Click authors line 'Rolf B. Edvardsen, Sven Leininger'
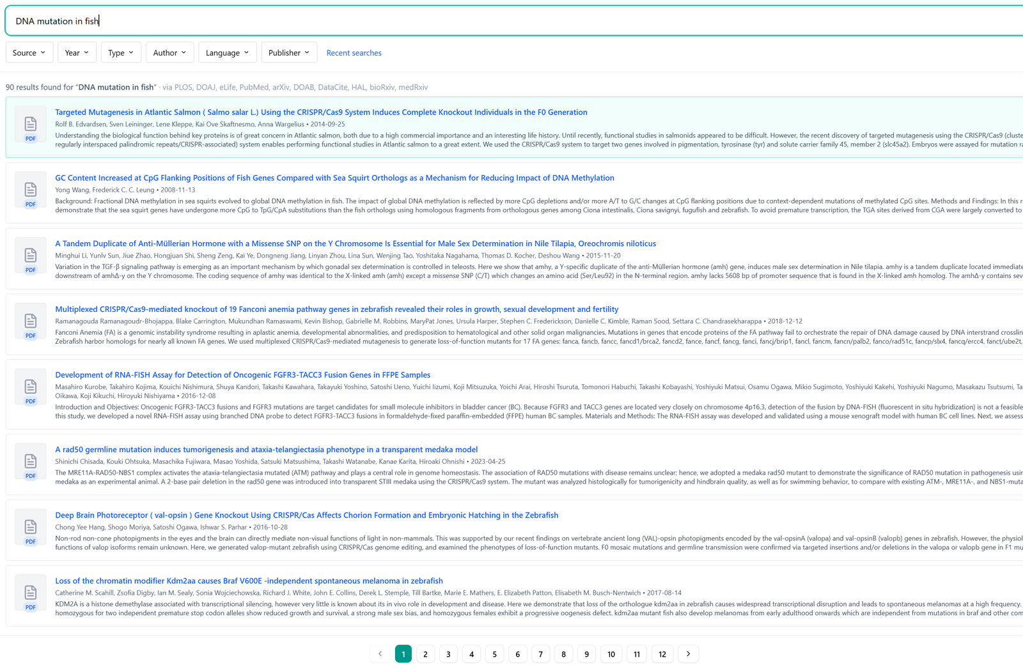Image resolution: width=1023 pixels, height=669 pixels. pyautogui.click(x=200, y=125)
